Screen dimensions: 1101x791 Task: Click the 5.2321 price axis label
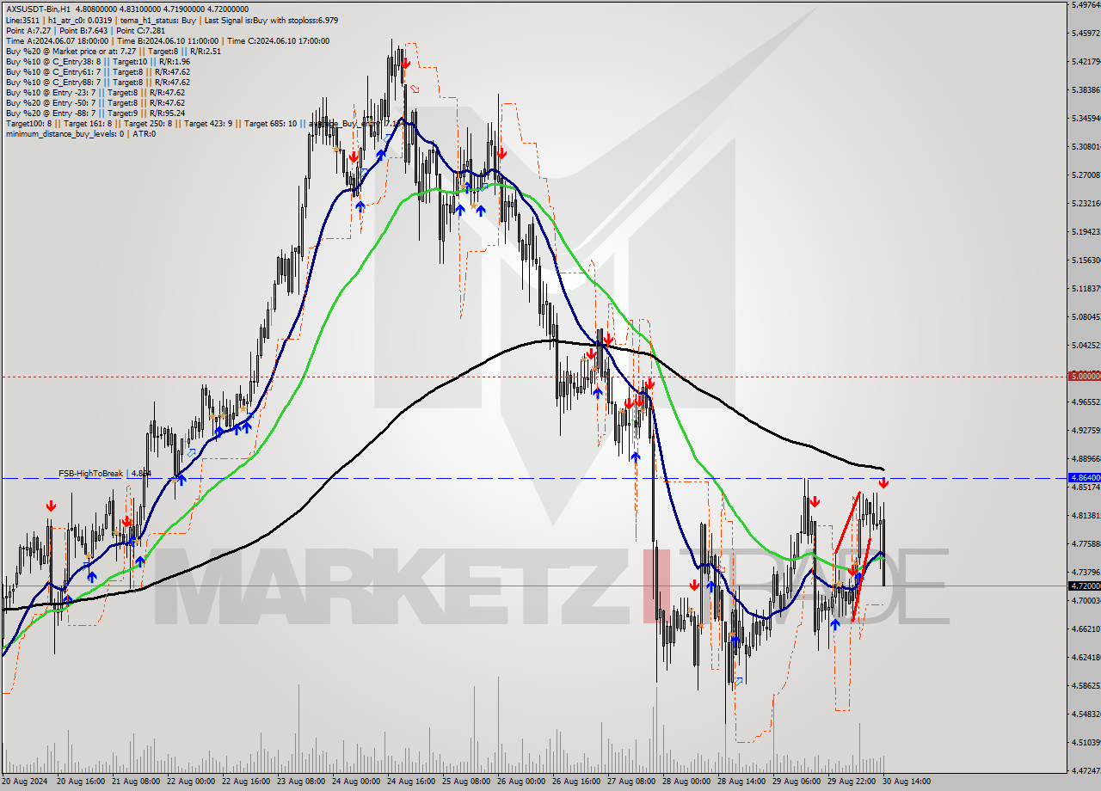pyautogui.click(x=1086, y=204)
